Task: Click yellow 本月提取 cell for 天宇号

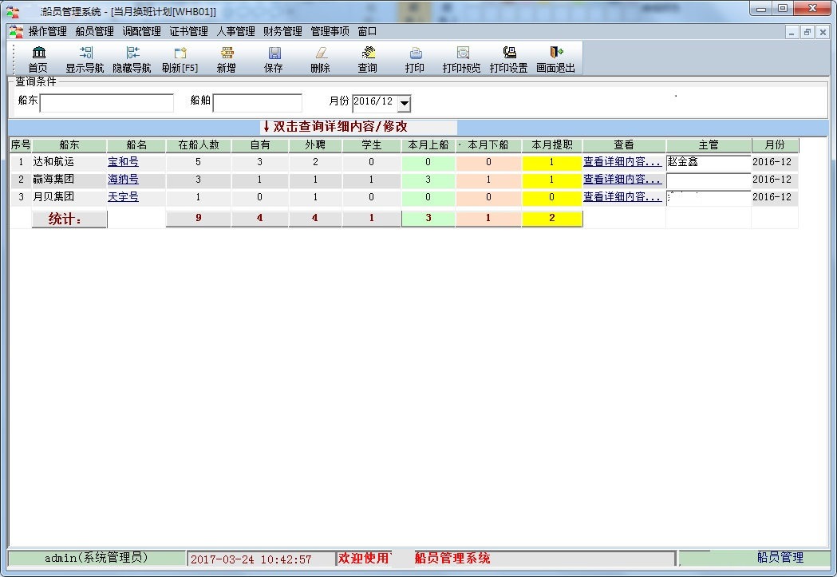Action: coord(552,197)
